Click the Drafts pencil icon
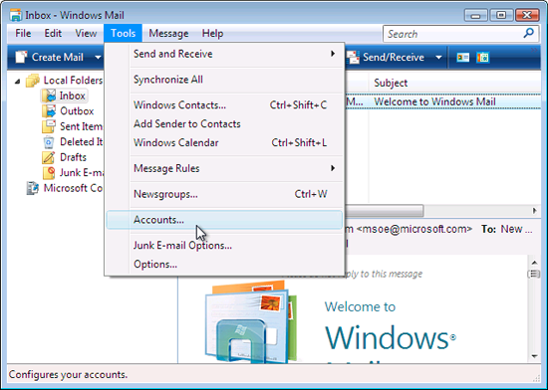Image resolution: width=548 pixels, height=390 pixels. pyautogui.click(x=49, y=157)
